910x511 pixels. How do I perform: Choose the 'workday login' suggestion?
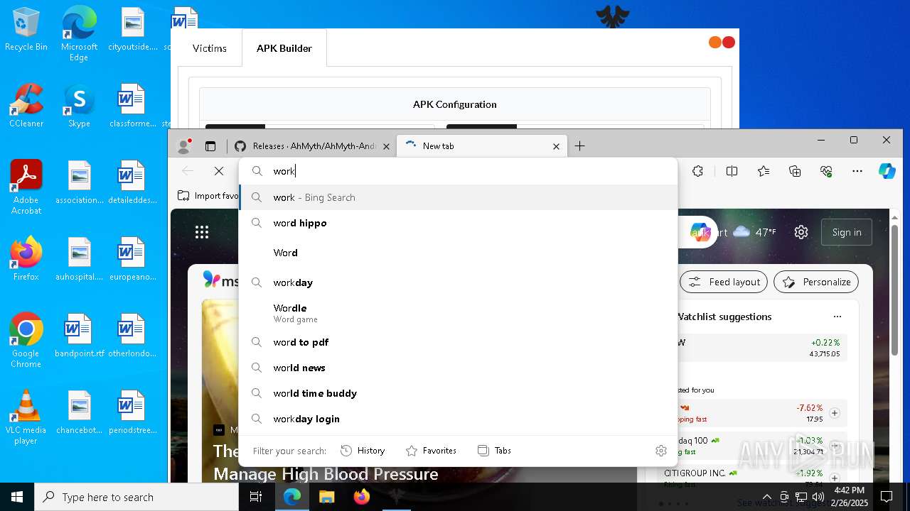click(x=459, y=419)
